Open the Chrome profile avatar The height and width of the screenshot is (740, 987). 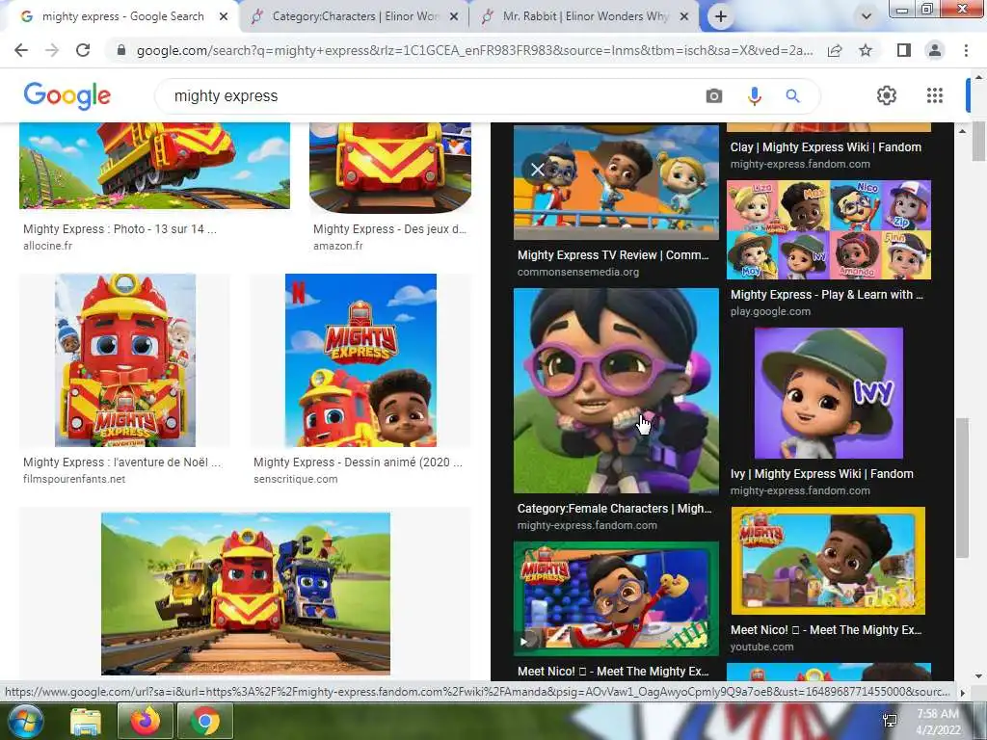(x=935, y=50)
